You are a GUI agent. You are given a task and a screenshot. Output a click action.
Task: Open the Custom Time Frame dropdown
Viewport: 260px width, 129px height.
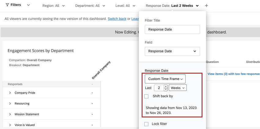165,79
